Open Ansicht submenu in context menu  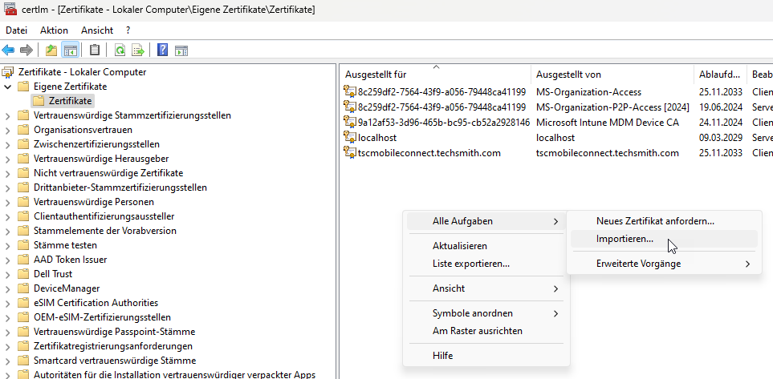coord(486,288)
